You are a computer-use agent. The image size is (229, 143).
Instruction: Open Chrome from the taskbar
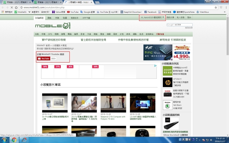(x=14, y=140)
